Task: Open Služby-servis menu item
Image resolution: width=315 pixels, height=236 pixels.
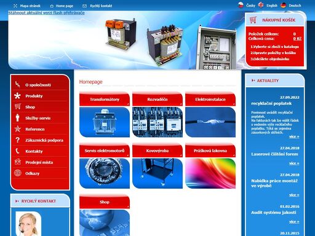Action: [x=38, y=118]
